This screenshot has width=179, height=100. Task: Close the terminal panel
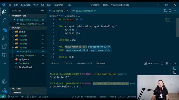(175, 63)
